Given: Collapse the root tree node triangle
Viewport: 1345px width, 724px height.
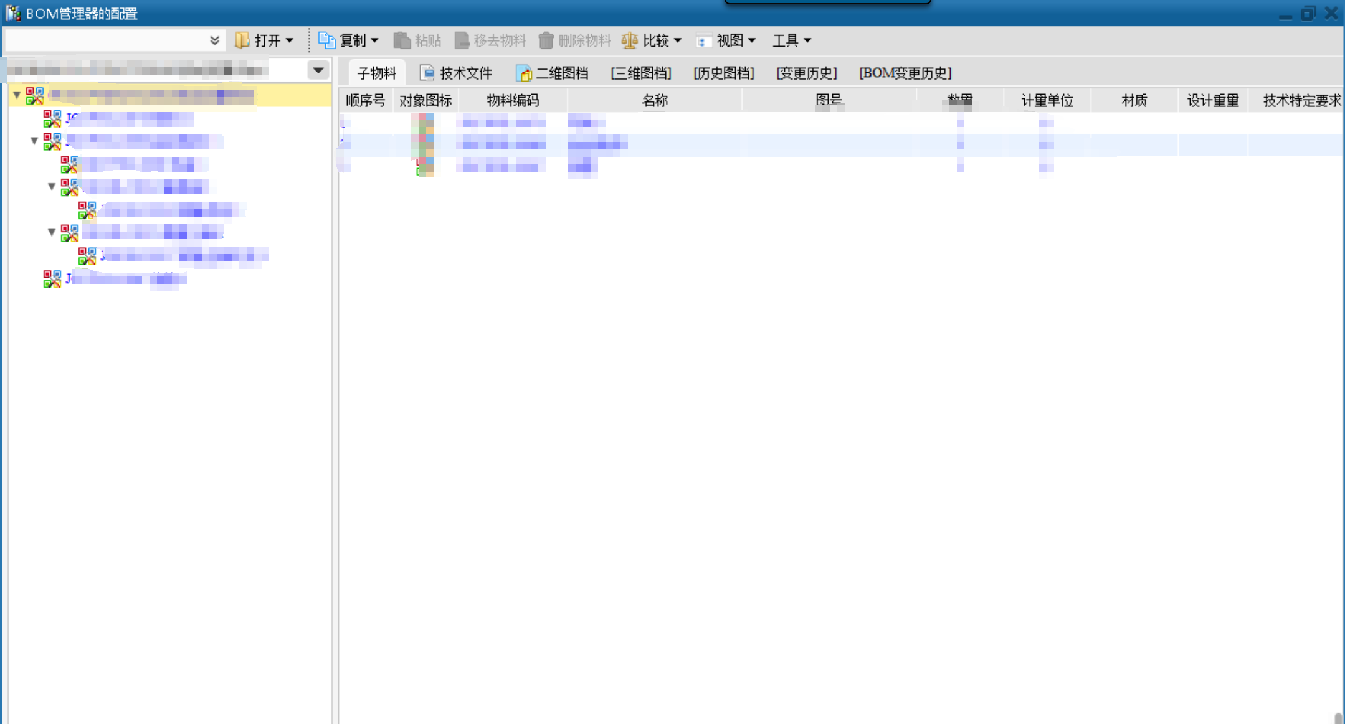Looking at the screenshot, I should tap(17, 95).
